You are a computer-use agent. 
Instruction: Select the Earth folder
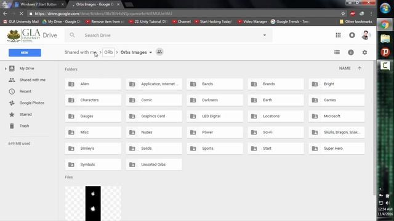point(276,100)
